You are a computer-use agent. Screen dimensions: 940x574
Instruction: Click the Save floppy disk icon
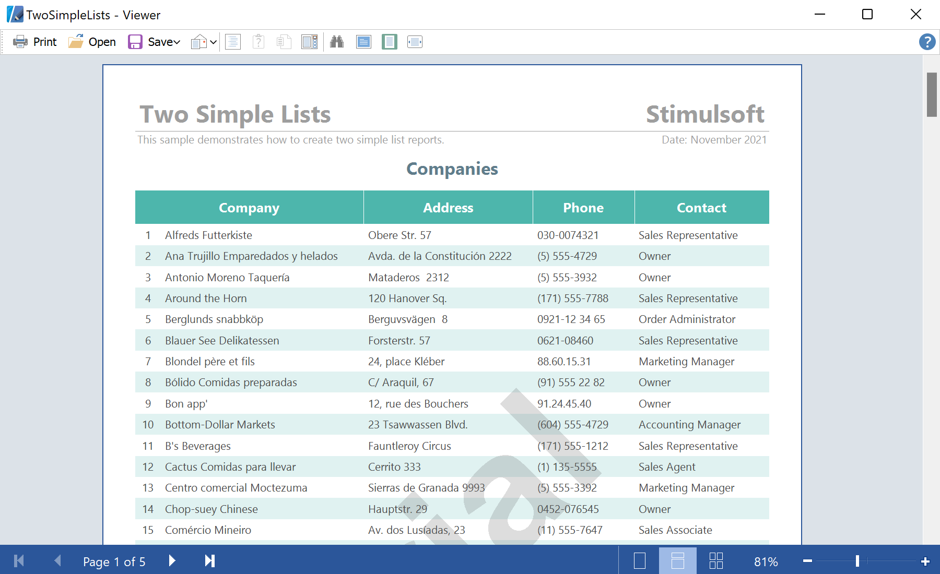[x=135, y=42]
